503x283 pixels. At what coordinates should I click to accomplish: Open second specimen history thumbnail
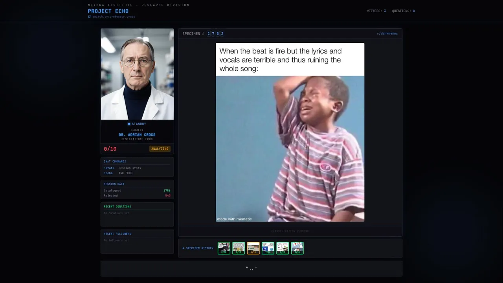(239, 248)
